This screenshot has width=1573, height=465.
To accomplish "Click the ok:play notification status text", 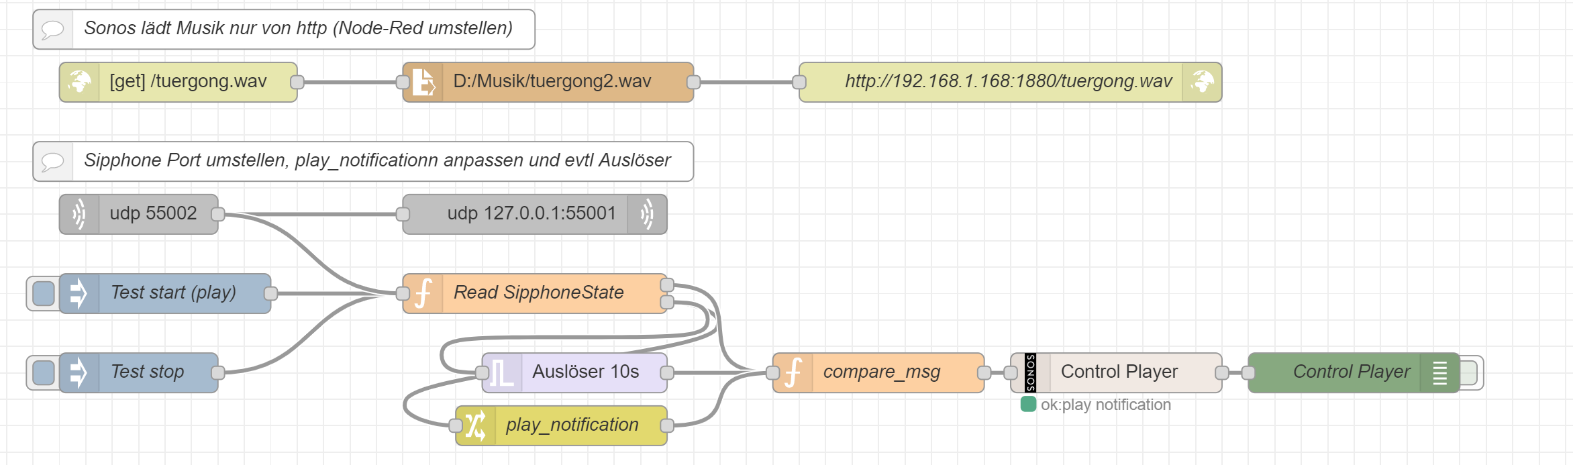I will [x=1105, y=405].
